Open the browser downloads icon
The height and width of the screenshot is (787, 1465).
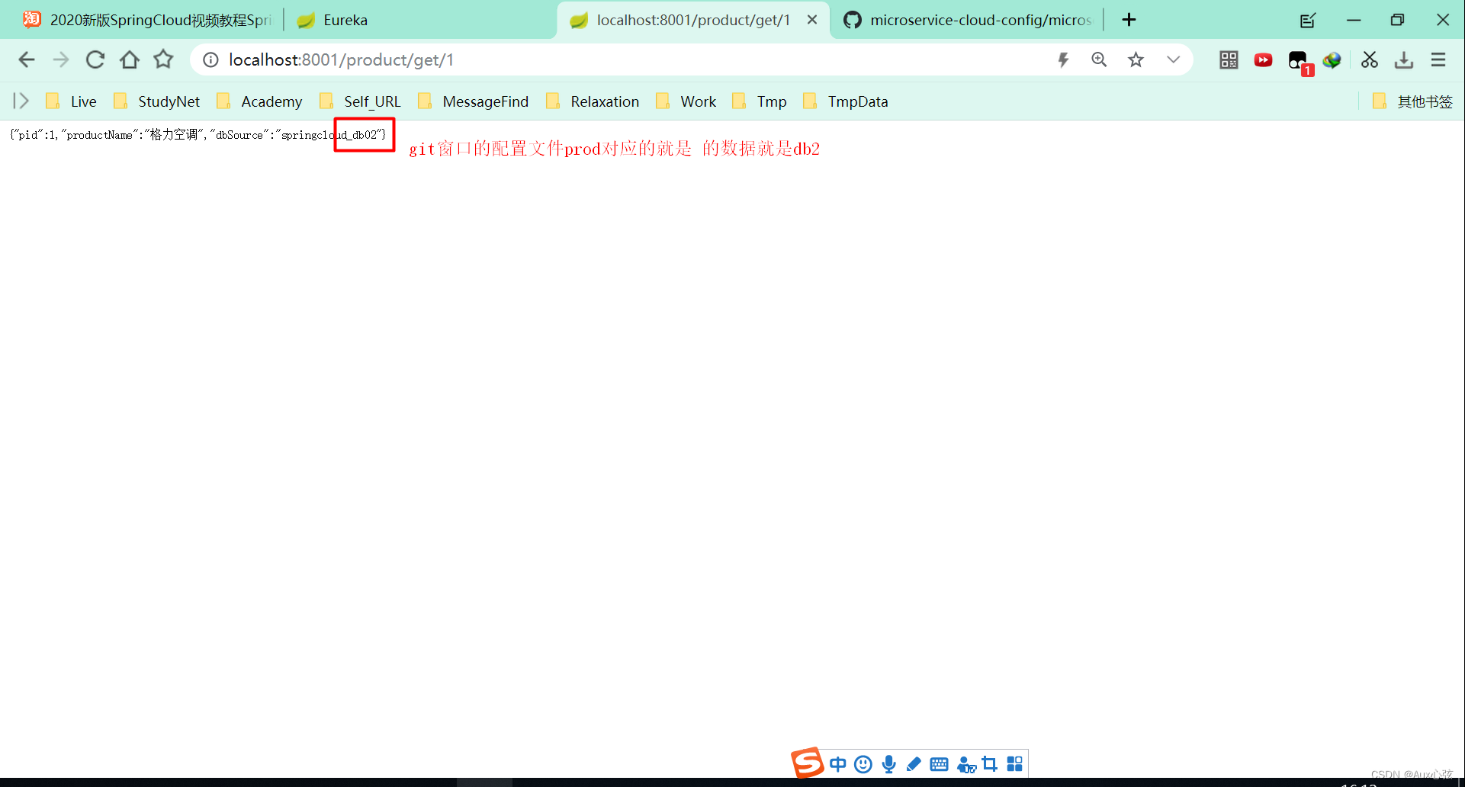[x=1403, y=60]
